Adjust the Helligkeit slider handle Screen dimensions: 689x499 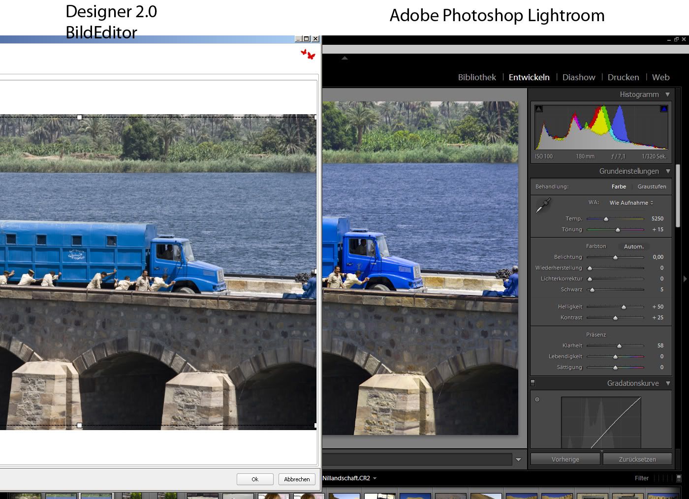point(624,307)
